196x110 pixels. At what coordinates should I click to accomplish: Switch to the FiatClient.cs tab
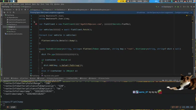(x=60, y=10)
